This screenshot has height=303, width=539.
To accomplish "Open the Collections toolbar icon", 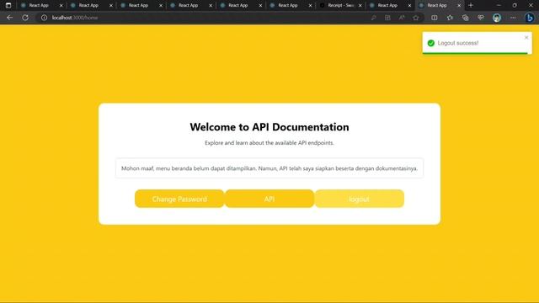I will 466,18.
